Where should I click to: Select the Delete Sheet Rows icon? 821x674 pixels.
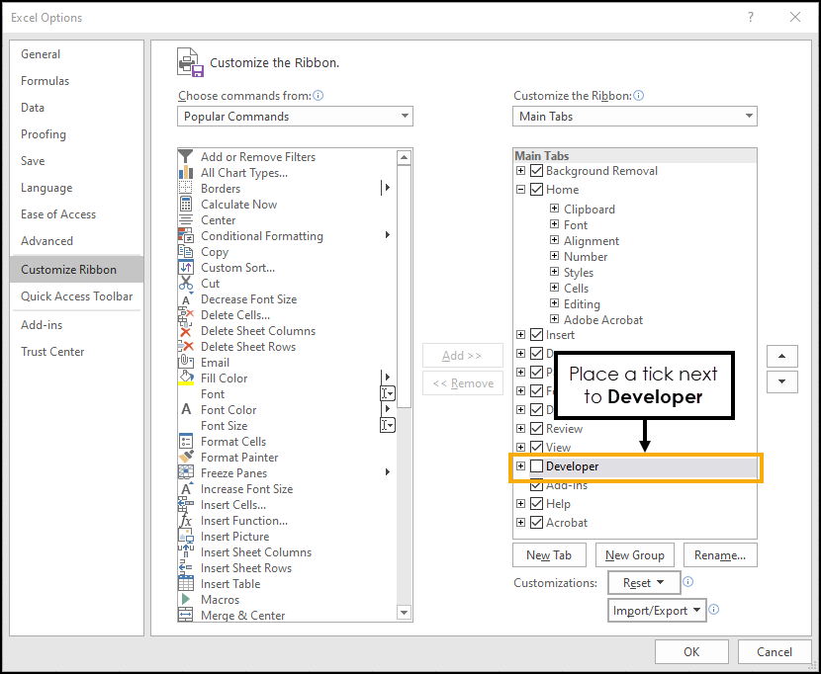186,347
